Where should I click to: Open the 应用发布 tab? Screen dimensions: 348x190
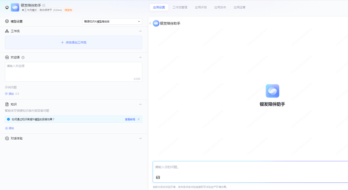[220, 7]
